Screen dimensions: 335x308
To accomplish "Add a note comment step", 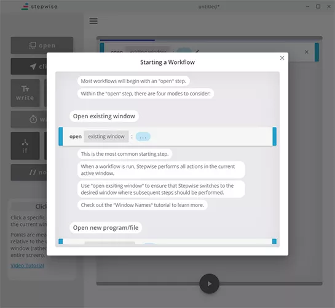I will [x=29, y=172].
